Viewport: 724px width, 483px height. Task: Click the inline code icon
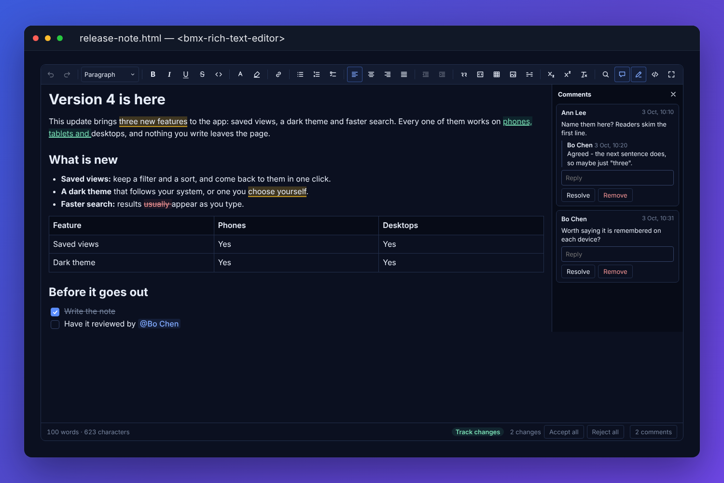[219, 74]
